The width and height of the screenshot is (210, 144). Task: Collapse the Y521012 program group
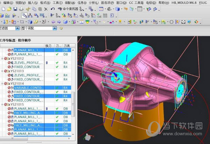(x=2, y=59)
